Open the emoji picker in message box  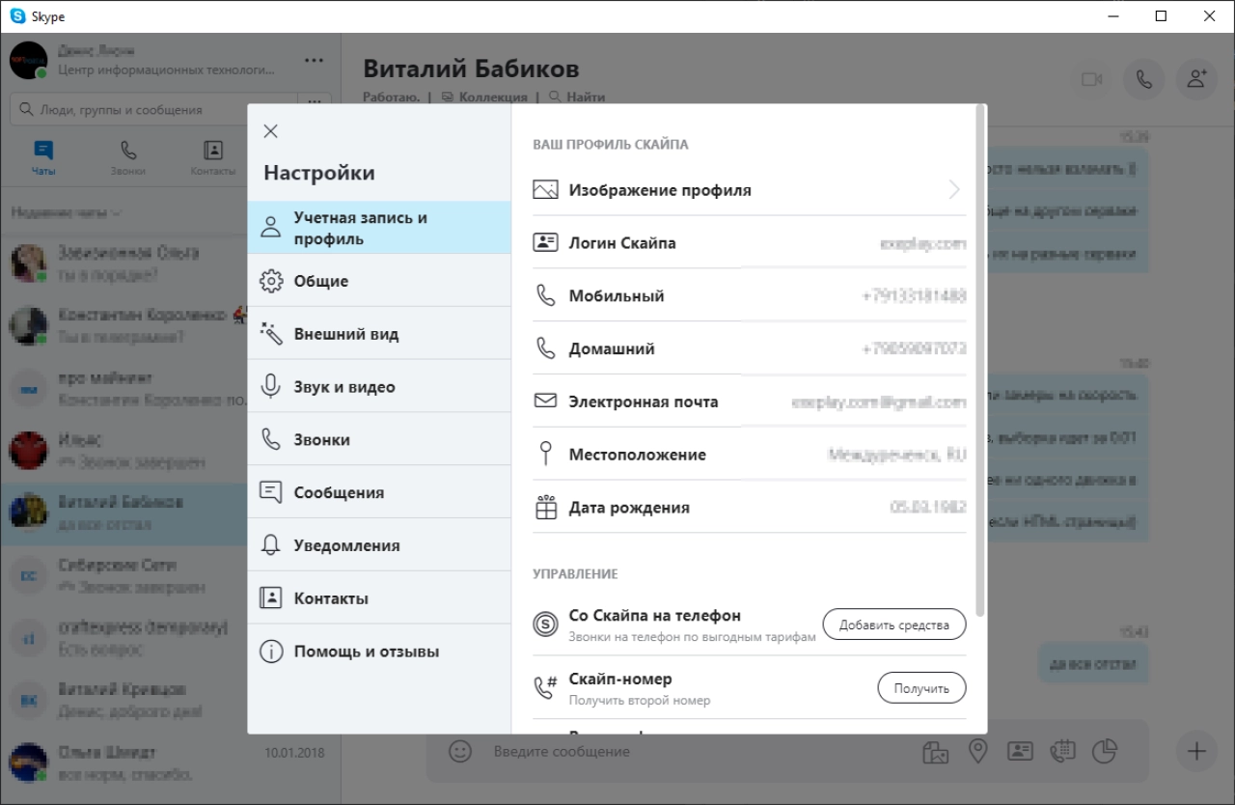[460, 751]
